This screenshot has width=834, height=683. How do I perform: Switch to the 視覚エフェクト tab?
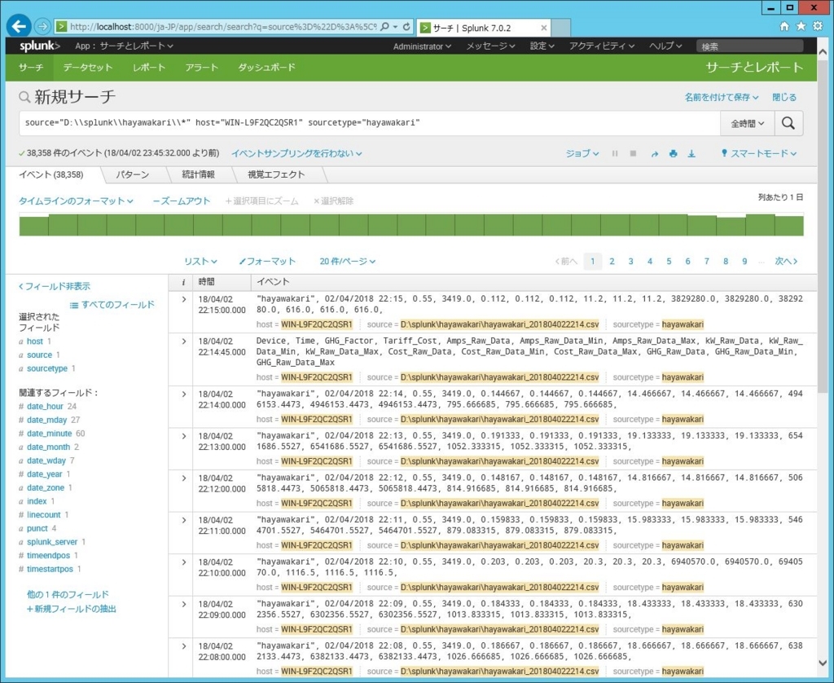[x=276, y=174]
